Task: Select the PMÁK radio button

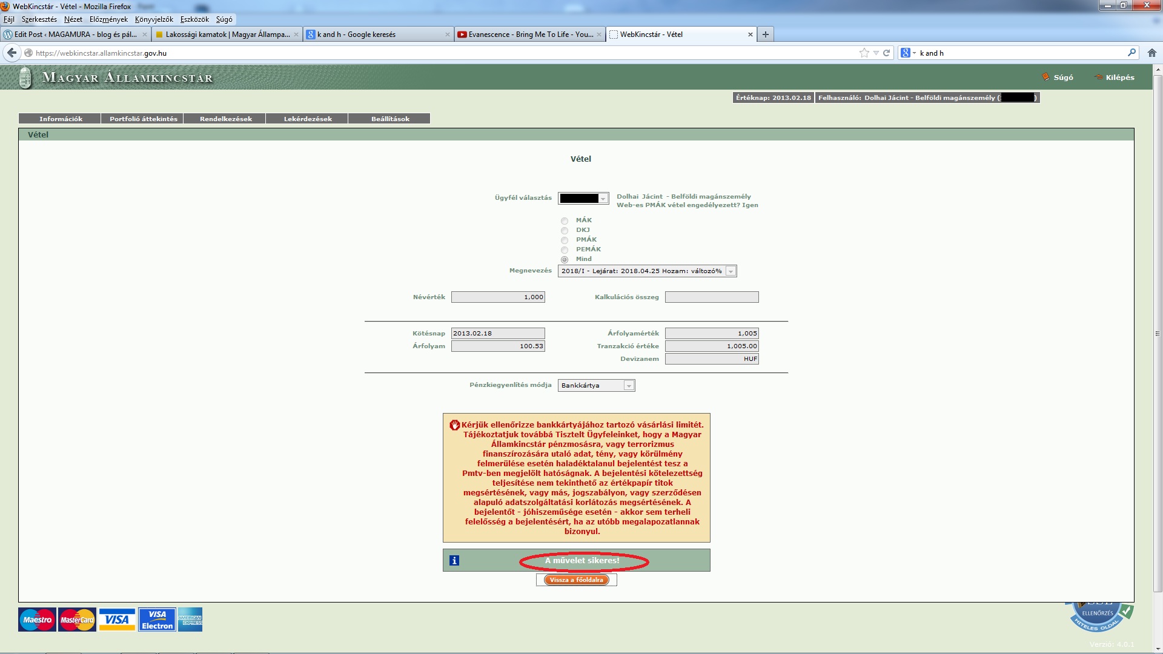Action: (x=565, y=240)
